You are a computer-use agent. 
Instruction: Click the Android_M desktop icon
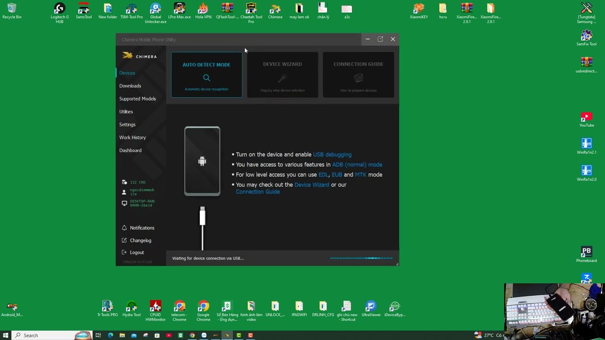pos(12,309)
